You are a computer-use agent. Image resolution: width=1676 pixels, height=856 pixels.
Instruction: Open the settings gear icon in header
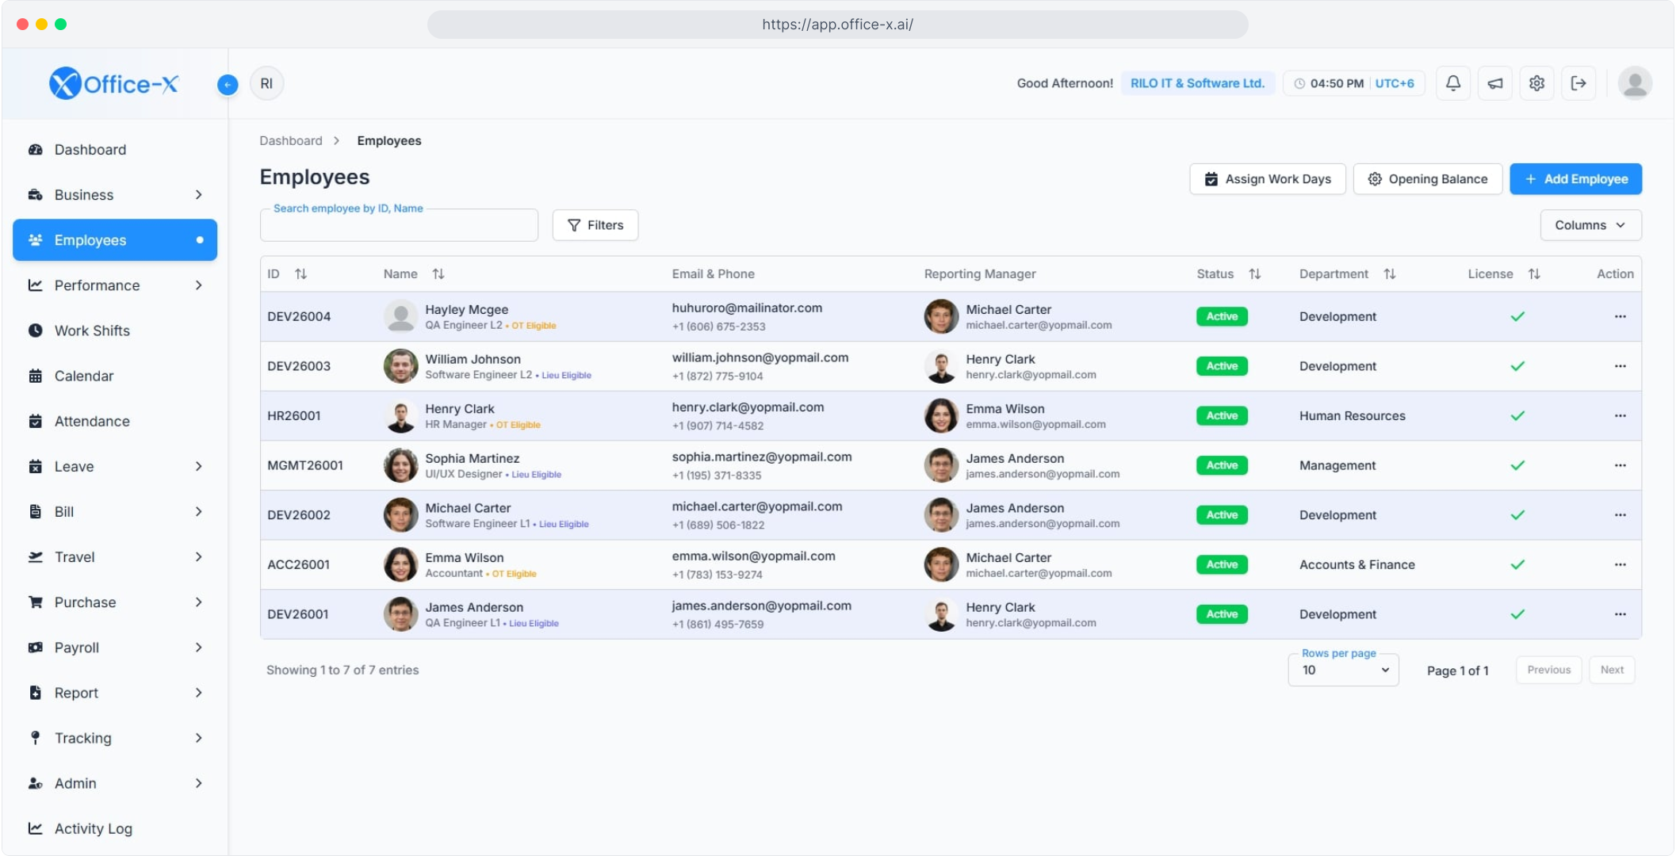click(1536, 83)
